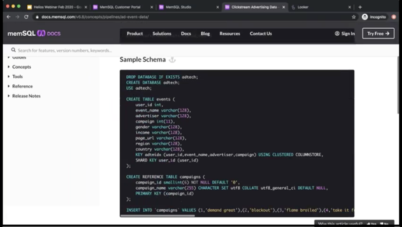The image size is (402, 227).
Task: Click the browser address bar URL
Action: 95,17
